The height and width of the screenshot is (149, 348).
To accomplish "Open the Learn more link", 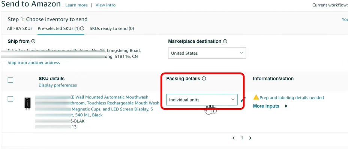I will [76, 5].
